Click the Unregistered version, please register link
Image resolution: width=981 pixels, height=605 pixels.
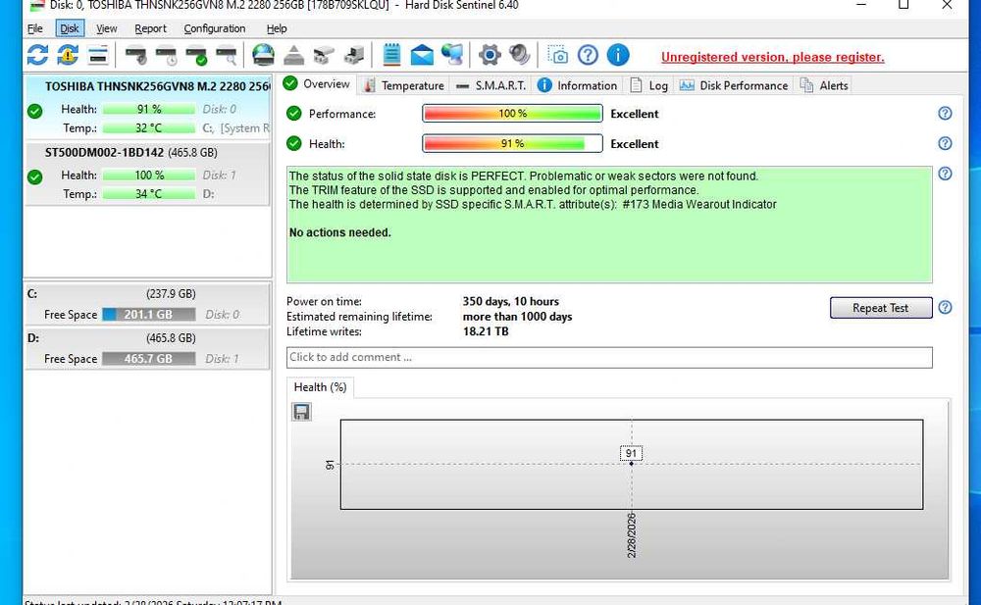[773, 57]
